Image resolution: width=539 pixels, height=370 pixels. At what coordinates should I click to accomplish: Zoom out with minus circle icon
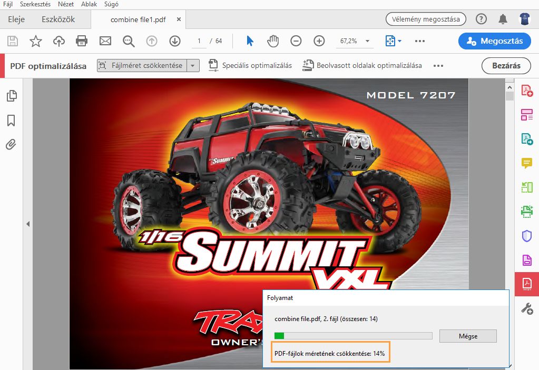click(296, 41)
